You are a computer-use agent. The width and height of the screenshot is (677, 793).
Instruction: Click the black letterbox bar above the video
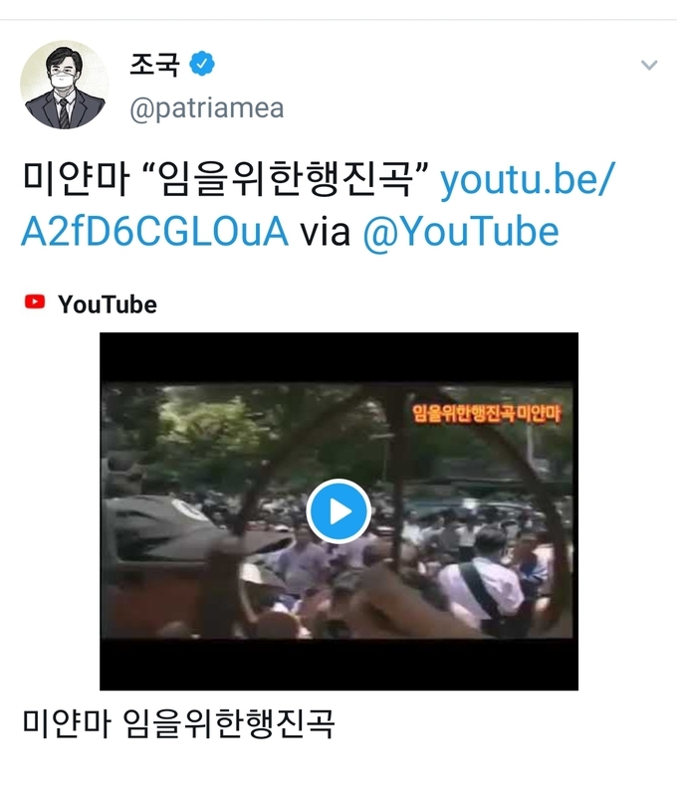(338, 357)
